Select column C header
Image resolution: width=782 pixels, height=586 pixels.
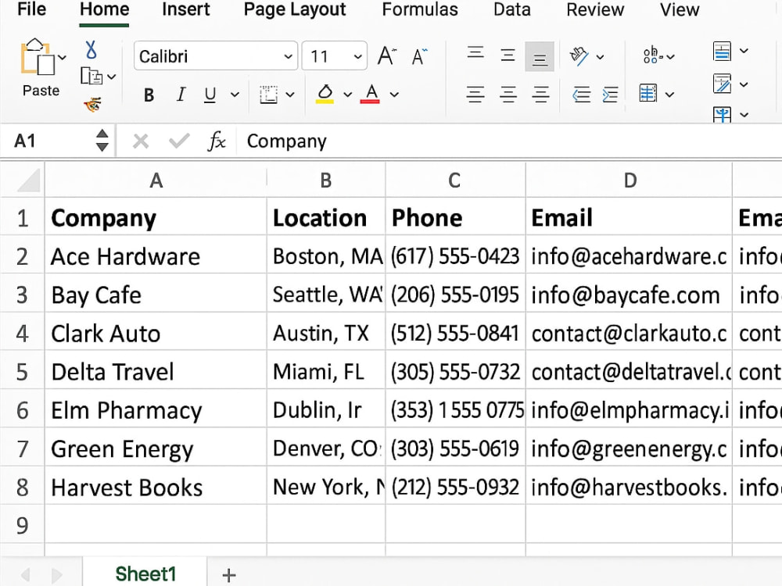(x=455, y=180)
